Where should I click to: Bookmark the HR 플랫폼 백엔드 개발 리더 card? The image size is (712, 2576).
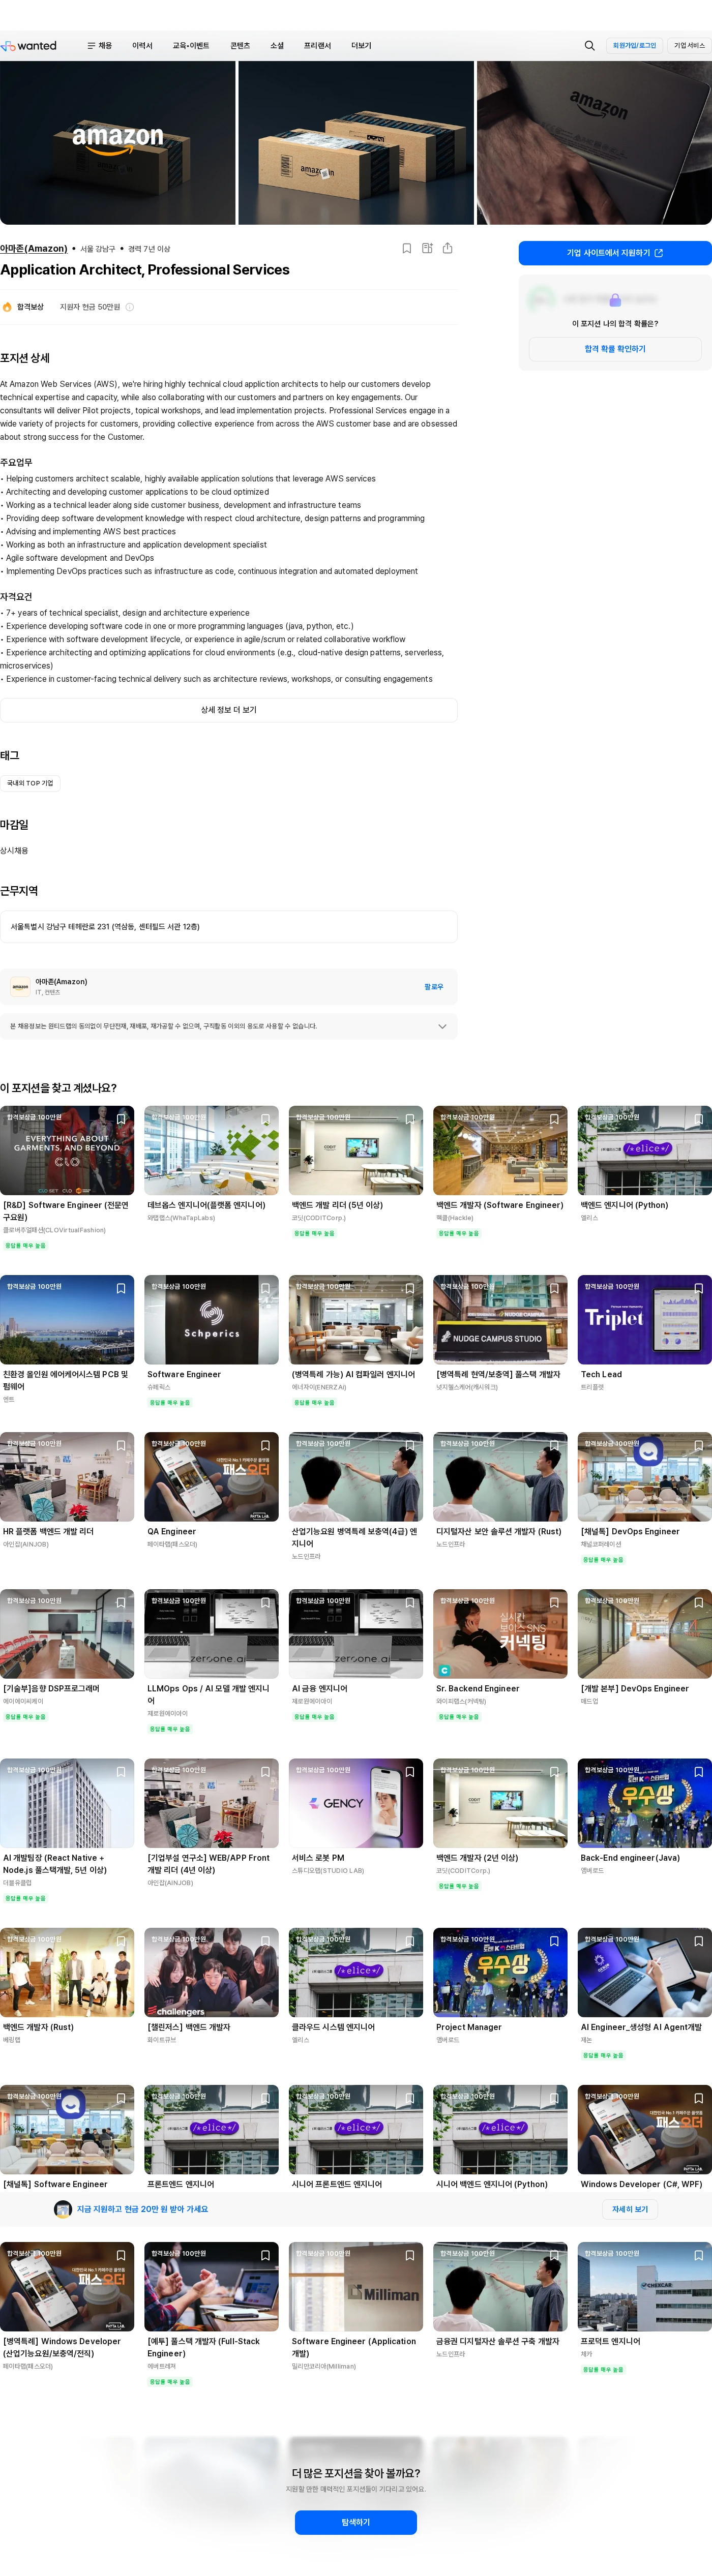coord(121,1446)
